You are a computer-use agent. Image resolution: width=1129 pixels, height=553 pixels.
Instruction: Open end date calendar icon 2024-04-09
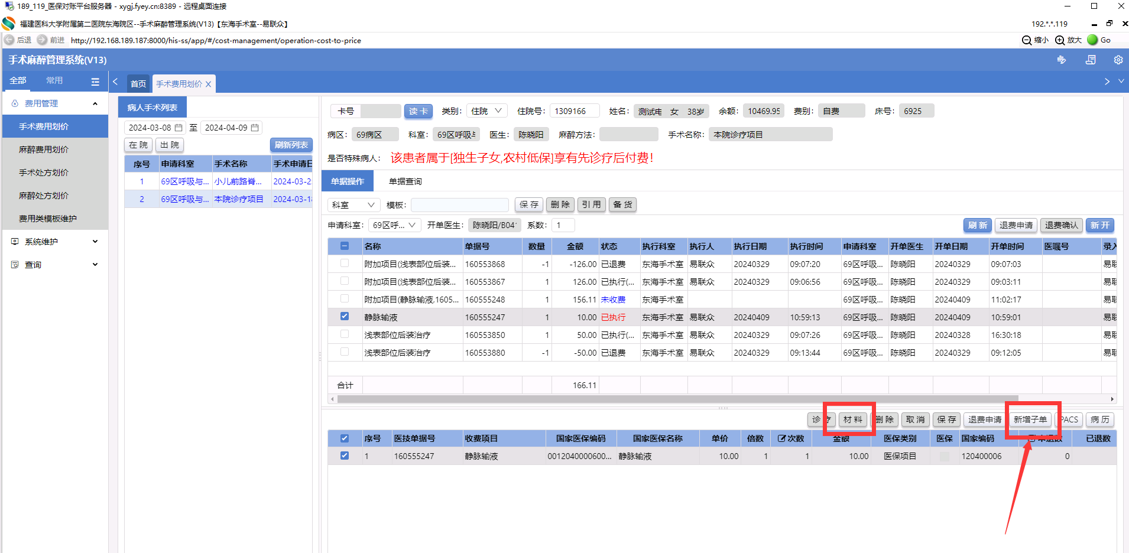click(255, 128)
